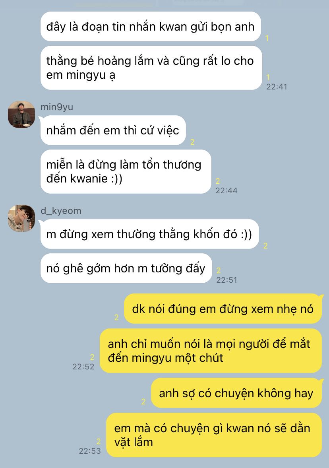Tap the 22:52 timestamp by the yellow message

[x=83, y=367]
